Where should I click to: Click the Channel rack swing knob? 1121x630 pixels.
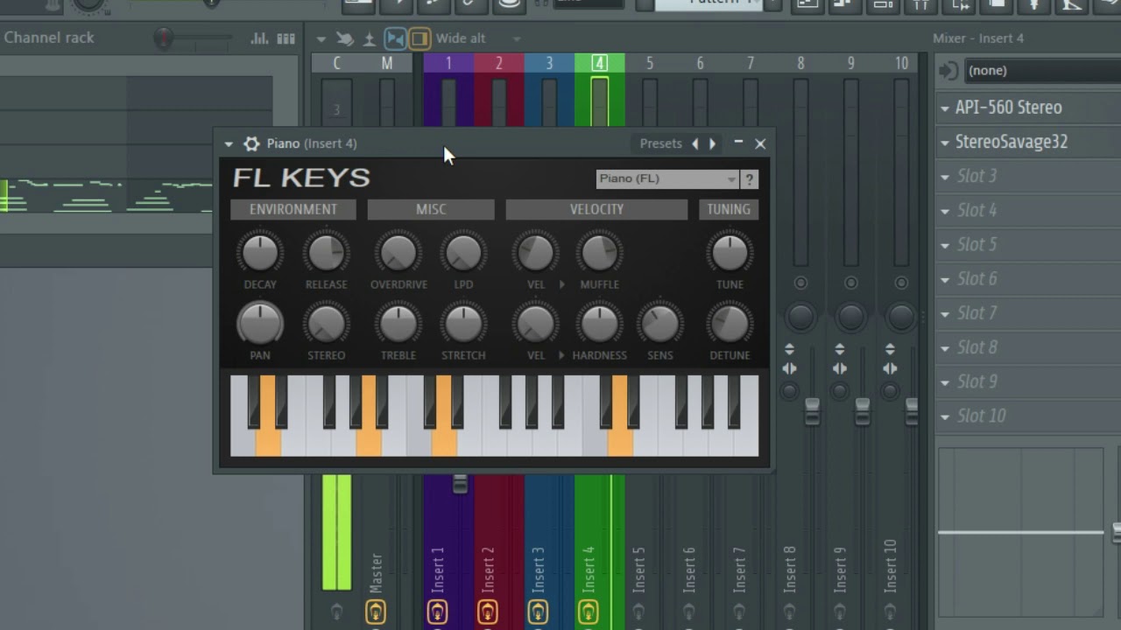pyautogui.click(x=164, y=38)
